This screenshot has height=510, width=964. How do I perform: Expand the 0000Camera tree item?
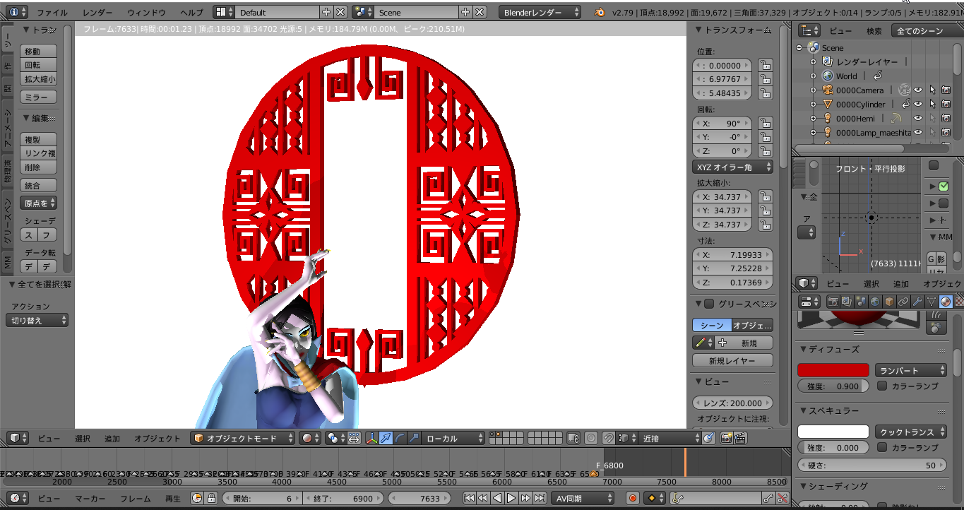tap(813, 90)
